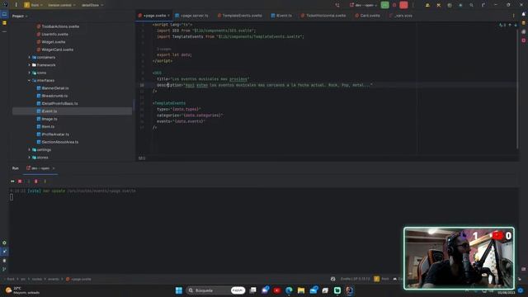Open the IDE settings gear icon
Screen dimensions: 528x297
coord(483,5)
